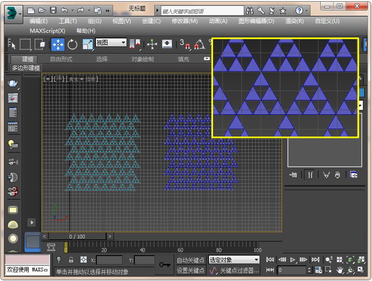Activate the Select and Rotate tool

(72, 45)
